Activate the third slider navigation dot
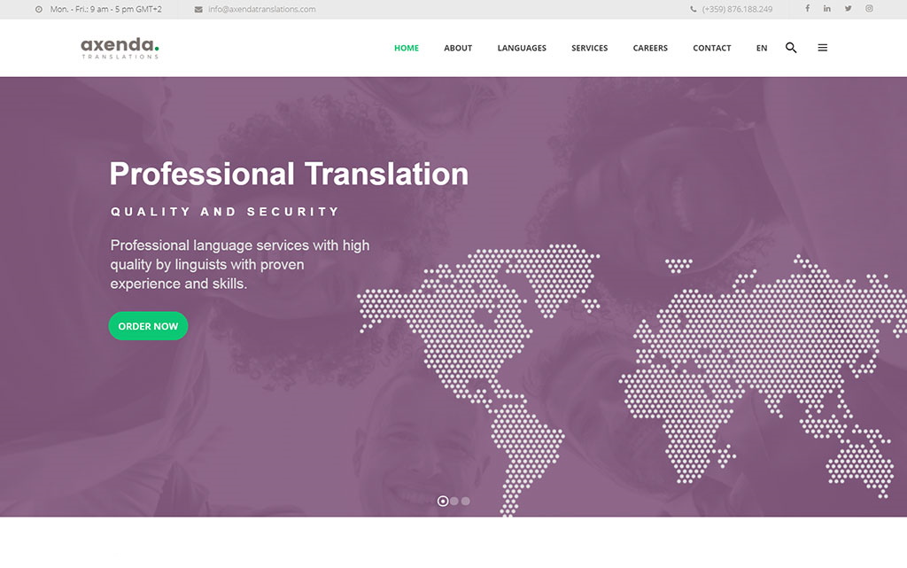Screen dimensions: 907x568 465,500
